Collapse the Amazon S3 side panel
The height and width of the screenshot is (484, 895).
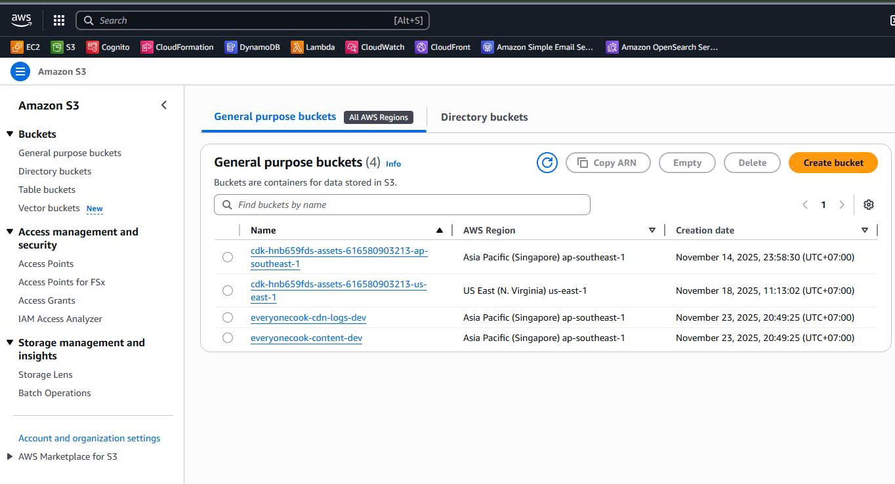164,105
